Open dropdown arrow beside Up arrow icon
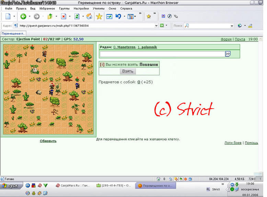The image size is (267, 197). coord(56,16)
